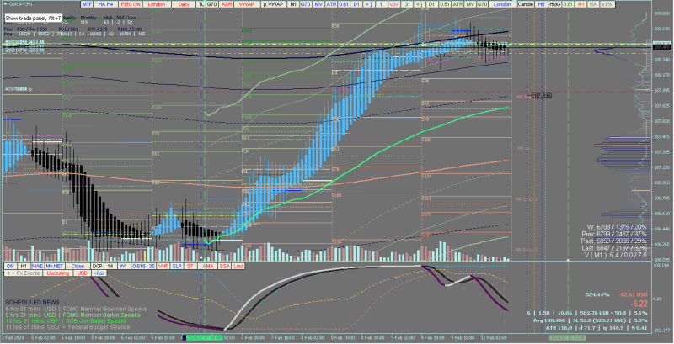This screenshot has width=674, height=344.
Task: Click the red Upcoming news button
Action: click(57, 273)
